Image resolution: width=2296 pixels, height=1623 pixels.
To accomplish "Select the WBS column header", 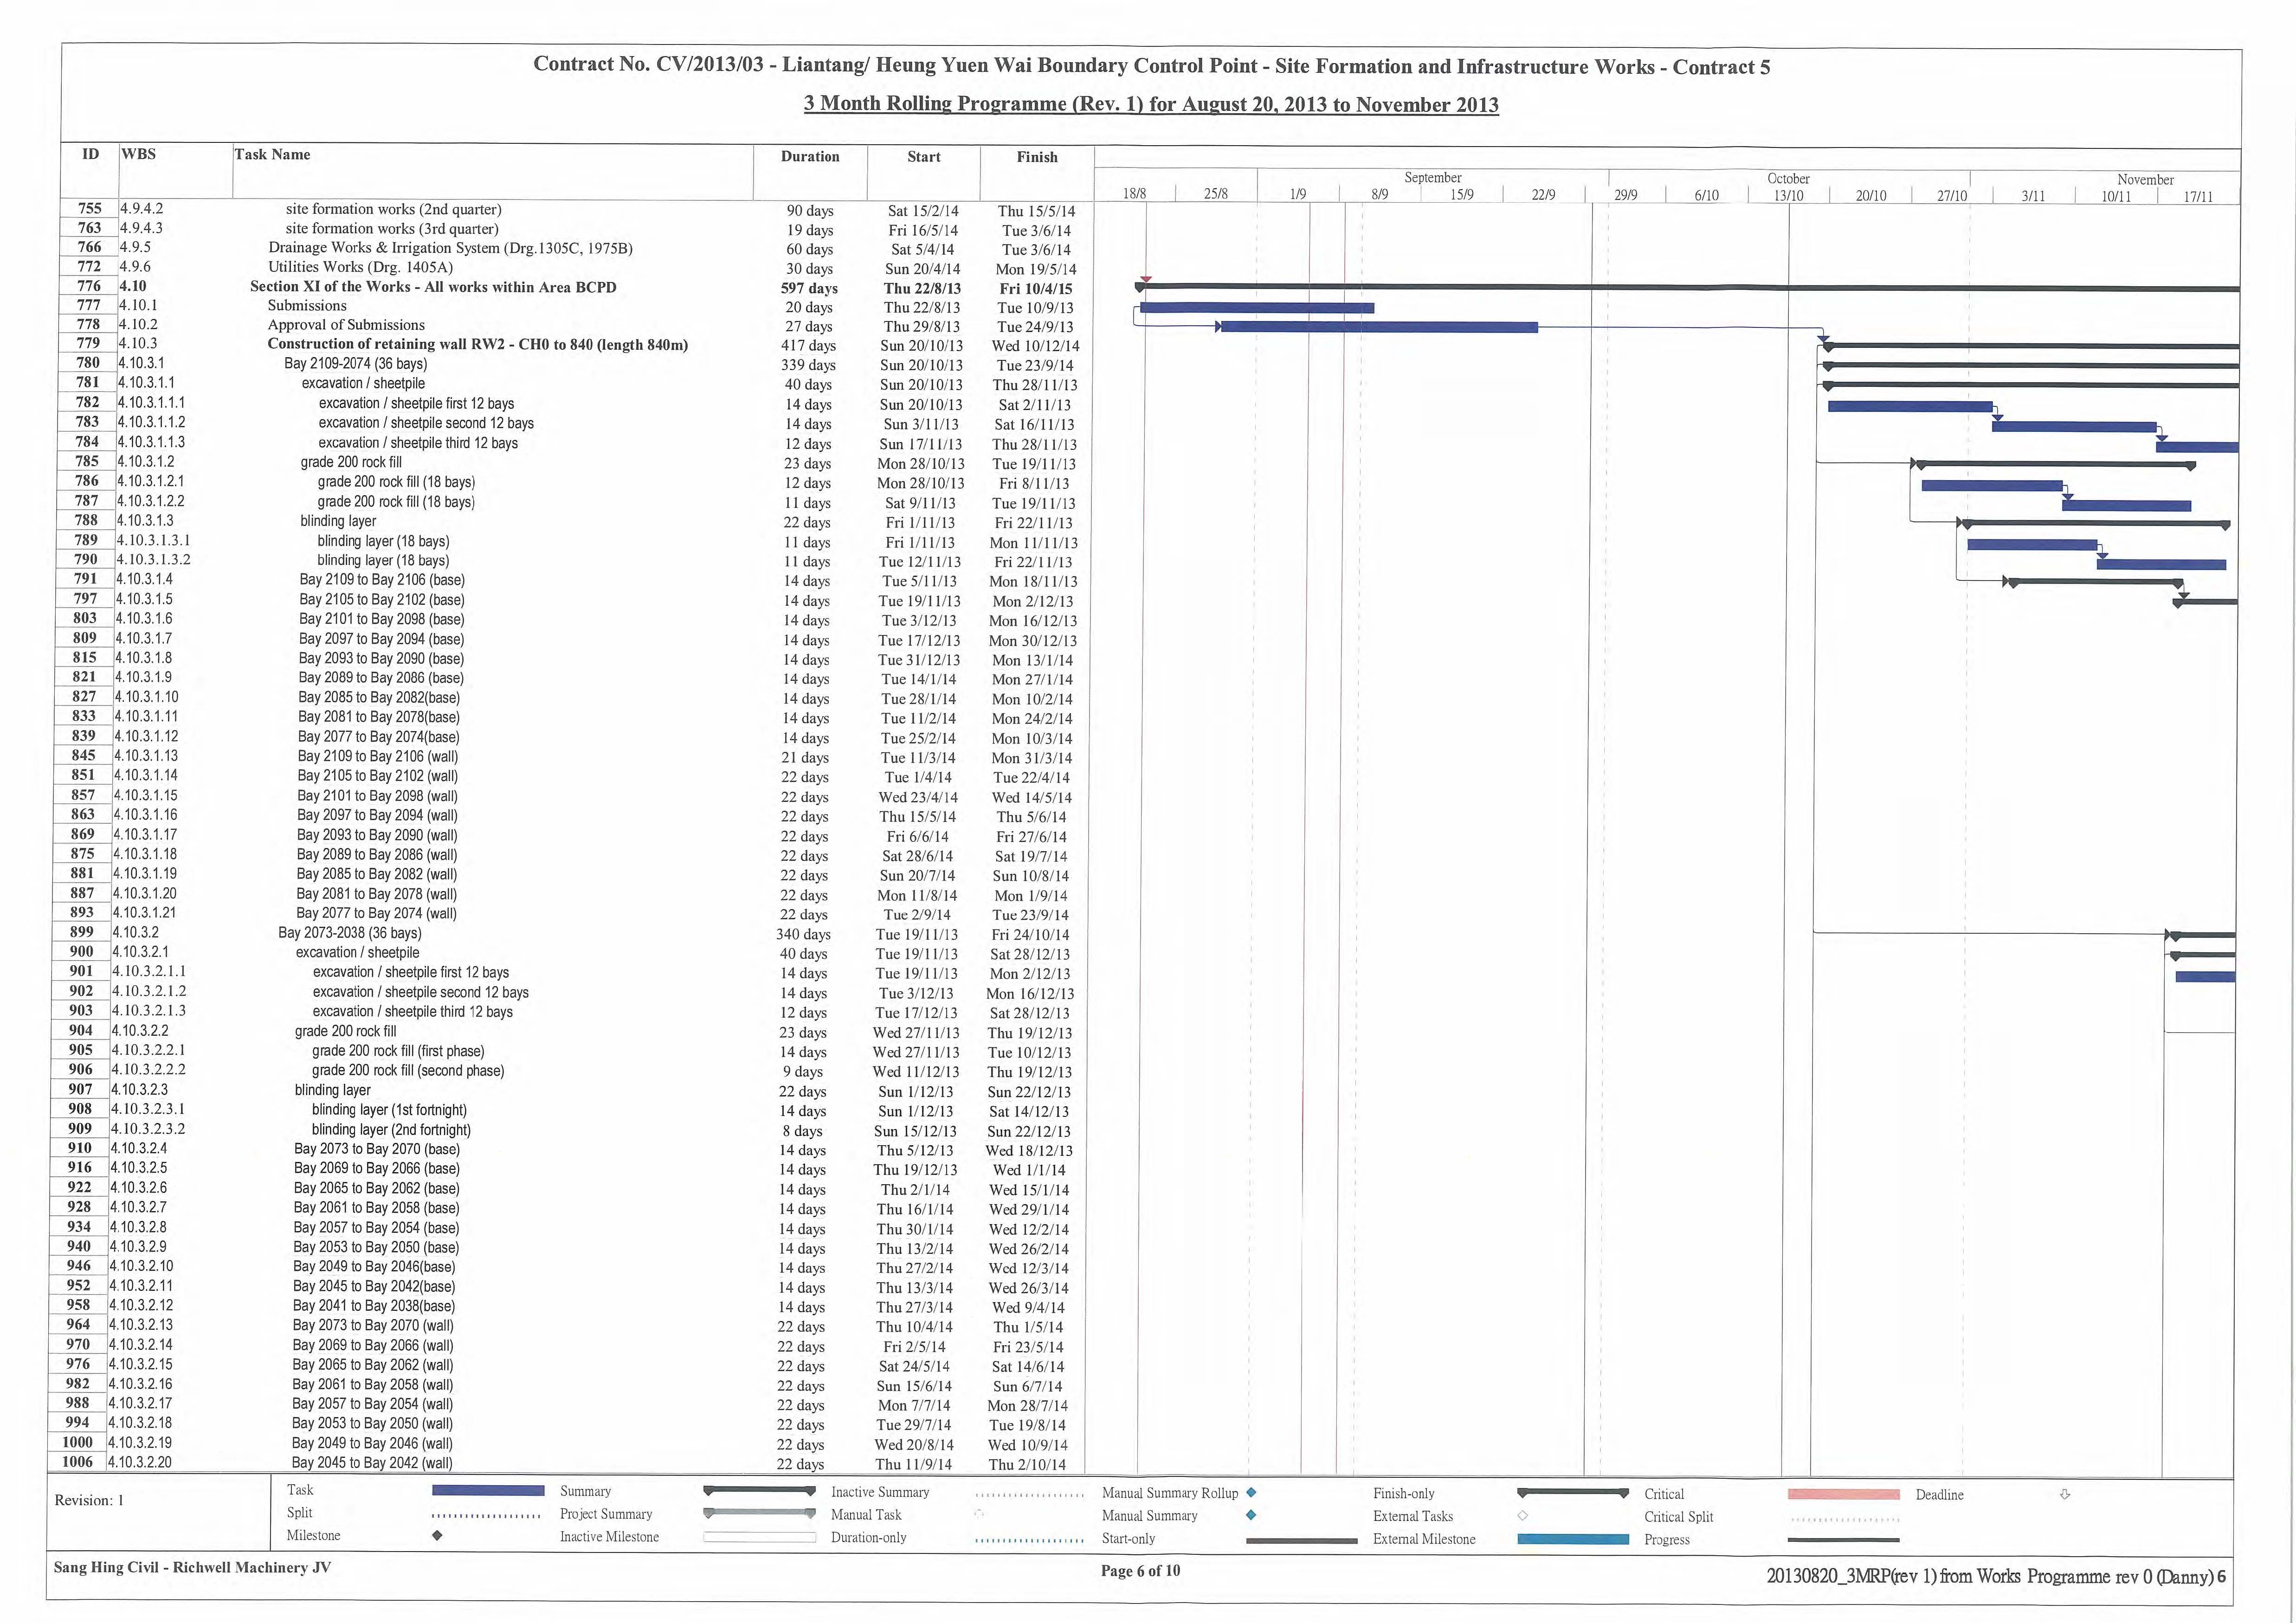I will click(138, 154).
